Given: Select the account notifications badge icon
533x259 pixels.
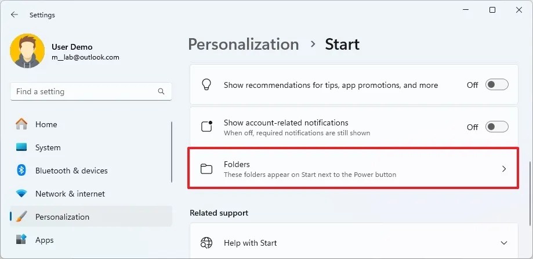Looking at the screenshot, I should (x=206, y=127).
